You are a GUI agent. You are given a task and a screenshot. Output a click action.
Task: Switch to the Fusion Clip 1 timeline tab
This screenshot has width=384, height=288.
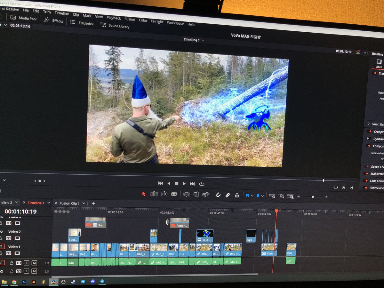(69, 203)
